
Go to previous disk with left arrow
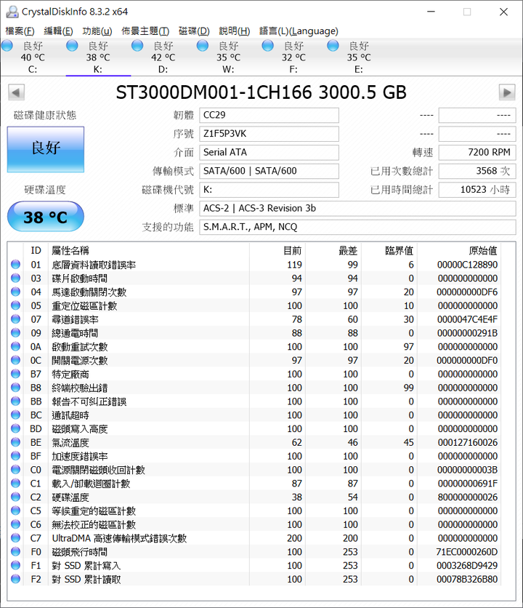coord(16,92)
